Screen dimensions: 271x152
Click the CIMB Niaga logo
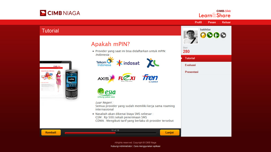pyautogui.click(x=60, y=13)
